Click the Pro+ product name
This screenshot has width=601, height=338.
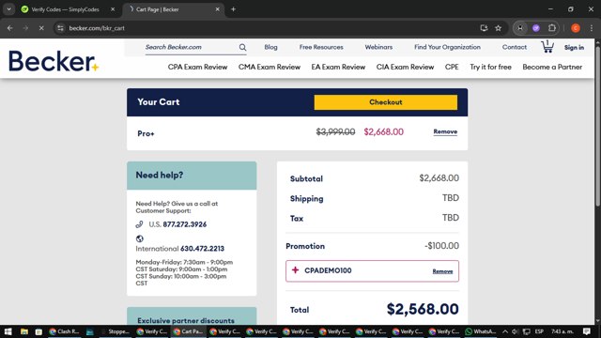tap(146, 133)
